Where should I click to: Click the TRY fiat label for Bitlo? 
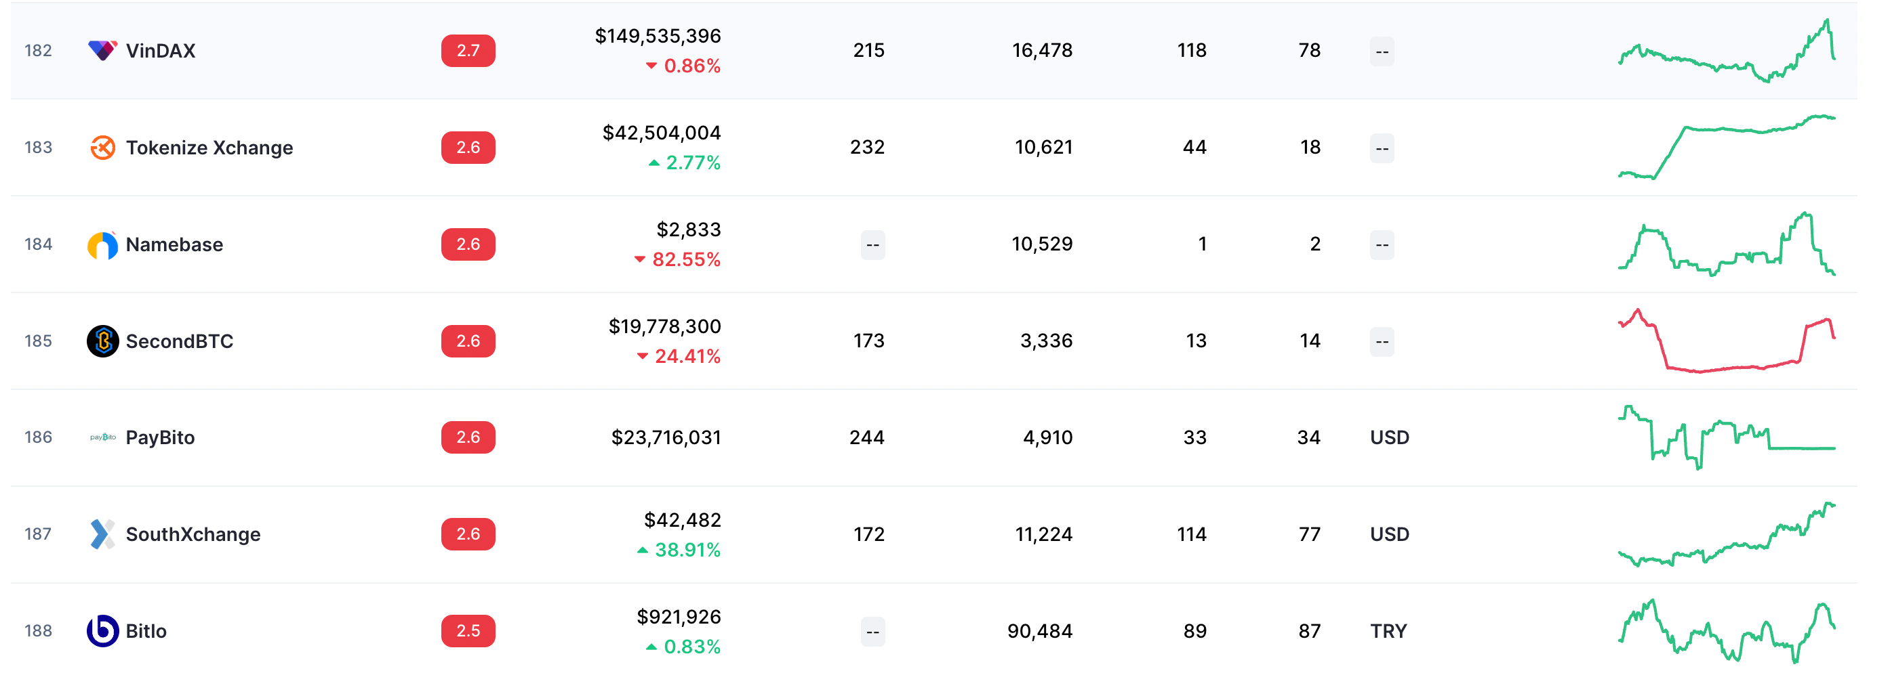1388,631
